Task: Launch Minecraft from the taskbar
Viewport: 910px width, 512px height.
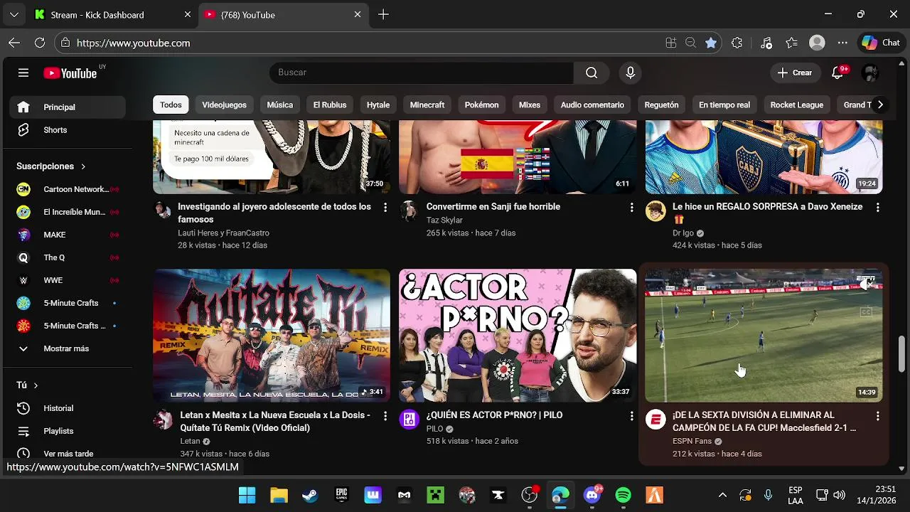Action: (x=435, y=495)
